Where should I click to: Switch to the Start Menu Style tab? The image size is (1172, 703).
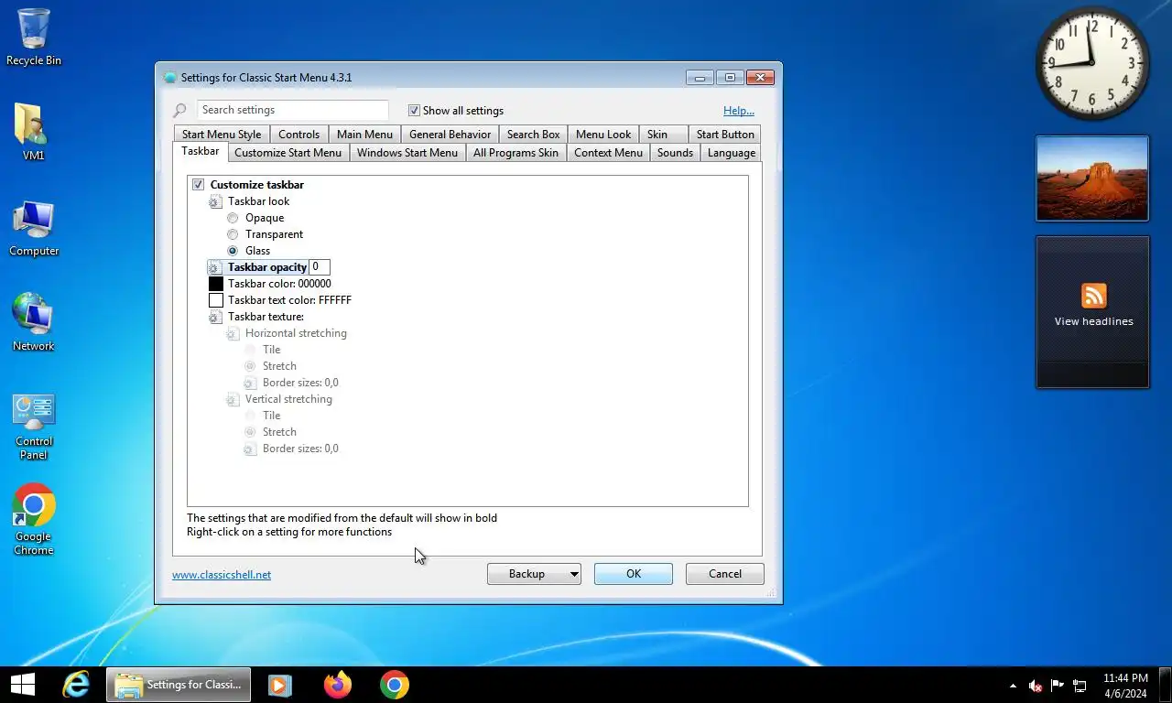(x=222, y=135)
